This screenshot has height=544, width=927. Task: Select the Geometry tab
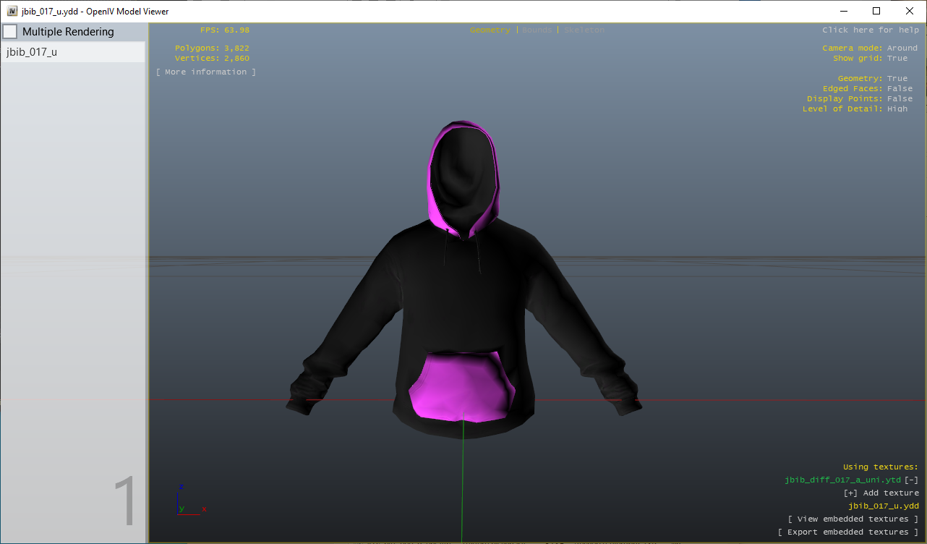[490, 30]
